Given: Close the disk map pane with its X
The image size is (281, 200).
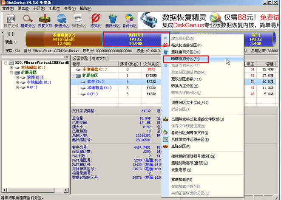Looking at the screenshot, I should [3, 32].
